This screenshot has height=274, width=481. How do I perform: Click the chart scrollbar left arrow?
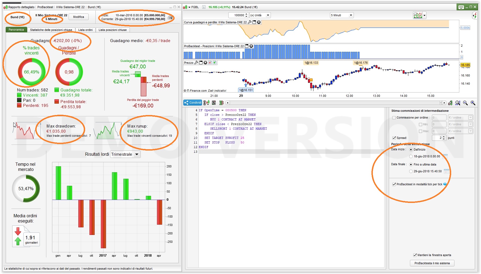click(x=228, y=103)
